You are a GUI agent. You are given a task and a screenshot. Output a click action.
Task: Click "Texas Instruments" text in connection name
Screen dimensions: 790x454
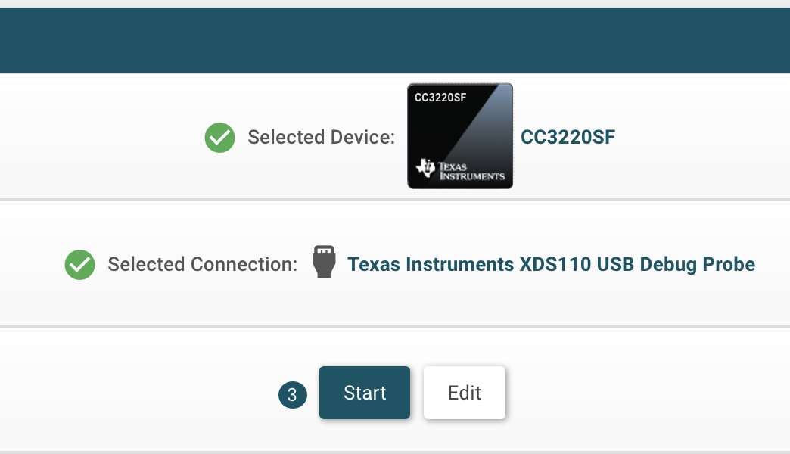coord(431,265)
